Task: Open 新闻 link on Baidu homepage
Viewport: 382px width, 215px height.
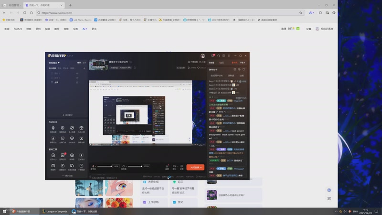Action: point(7,29)
